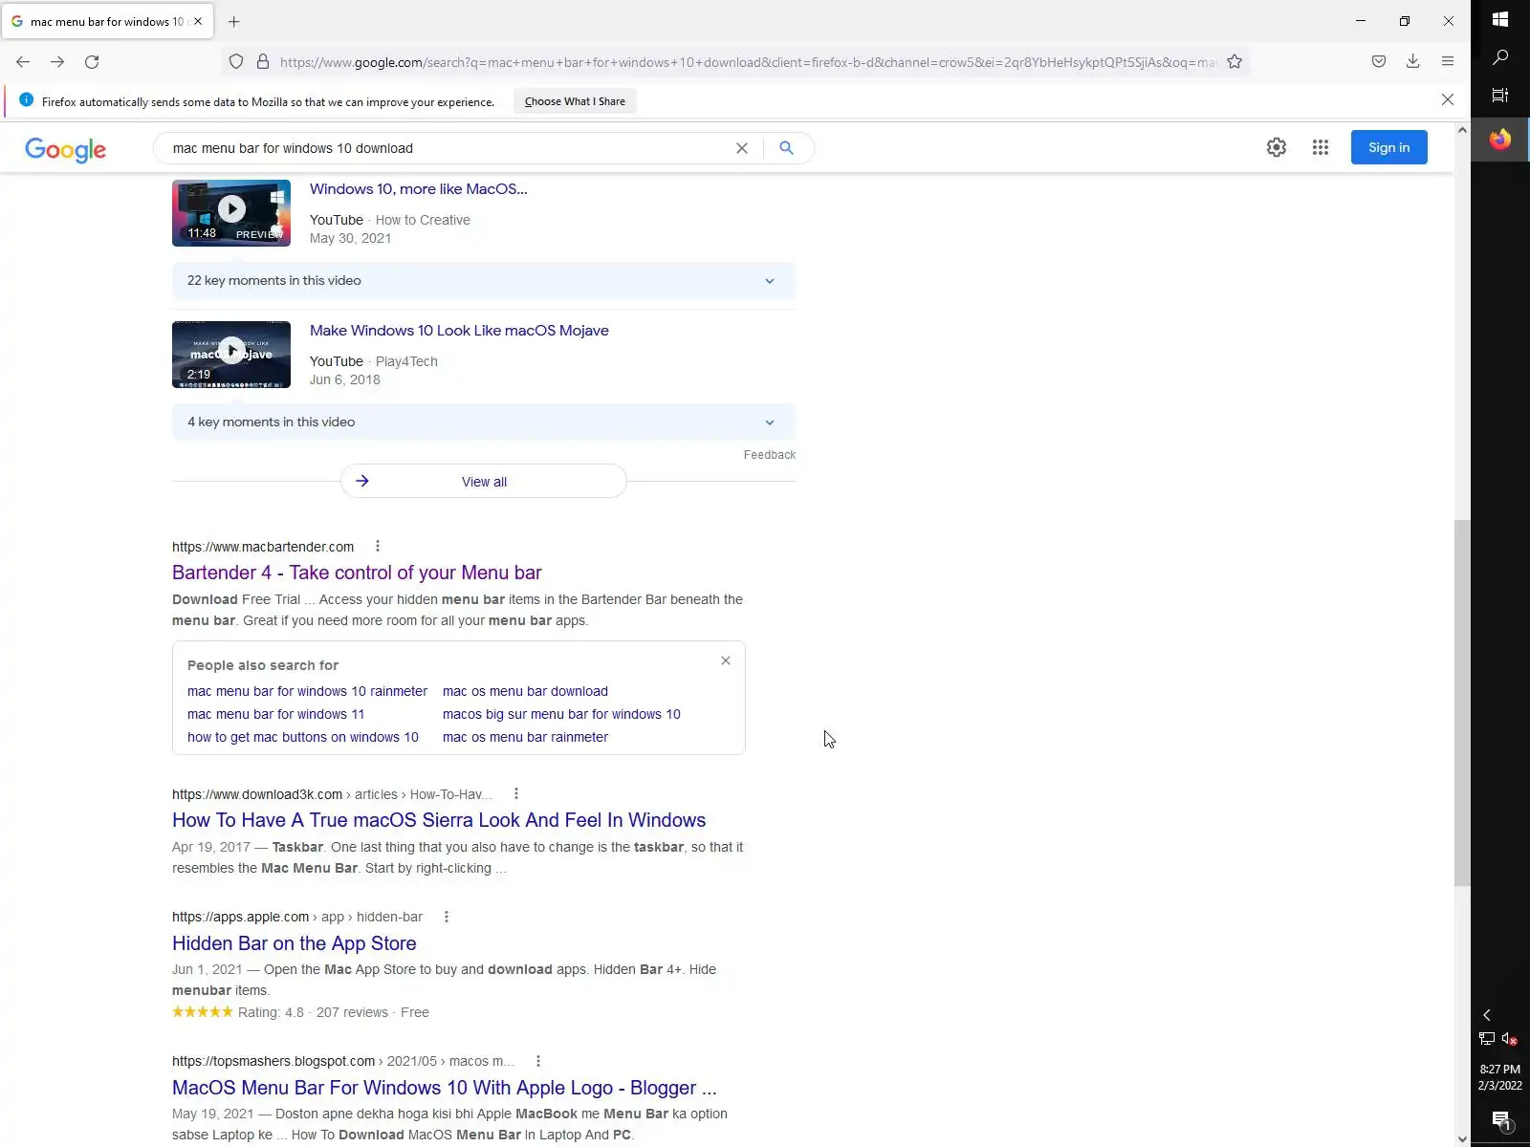Play the 11:48 Windows 10 MacOS video thumbnail
Screen dimensions: 1530x1147
pos(231,213)
